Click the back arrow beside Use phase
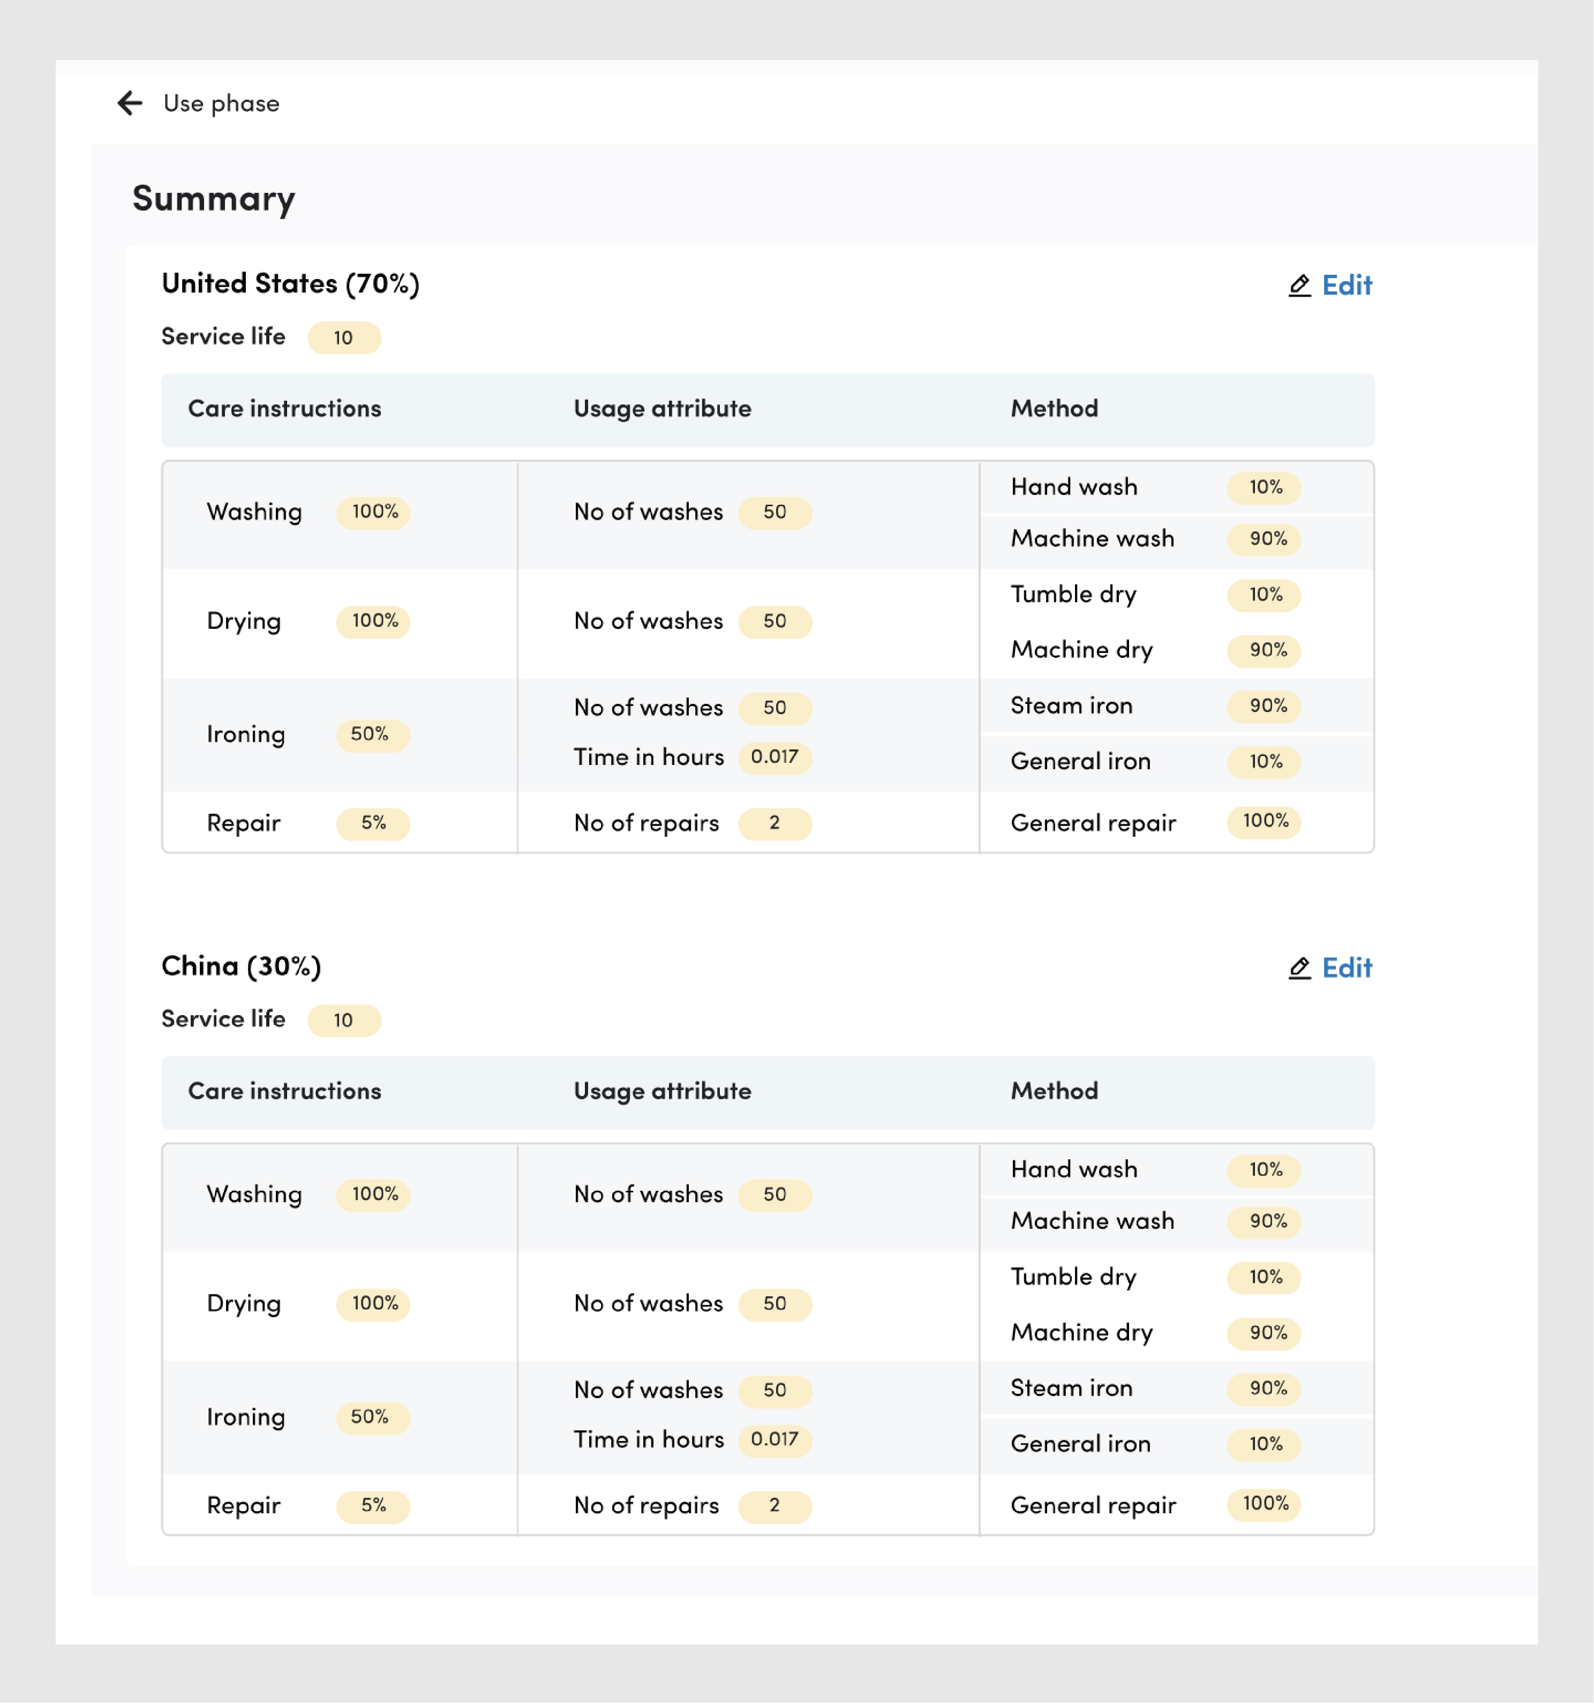The width and height of the screenshot is (1594, 1704). [130, 103]
